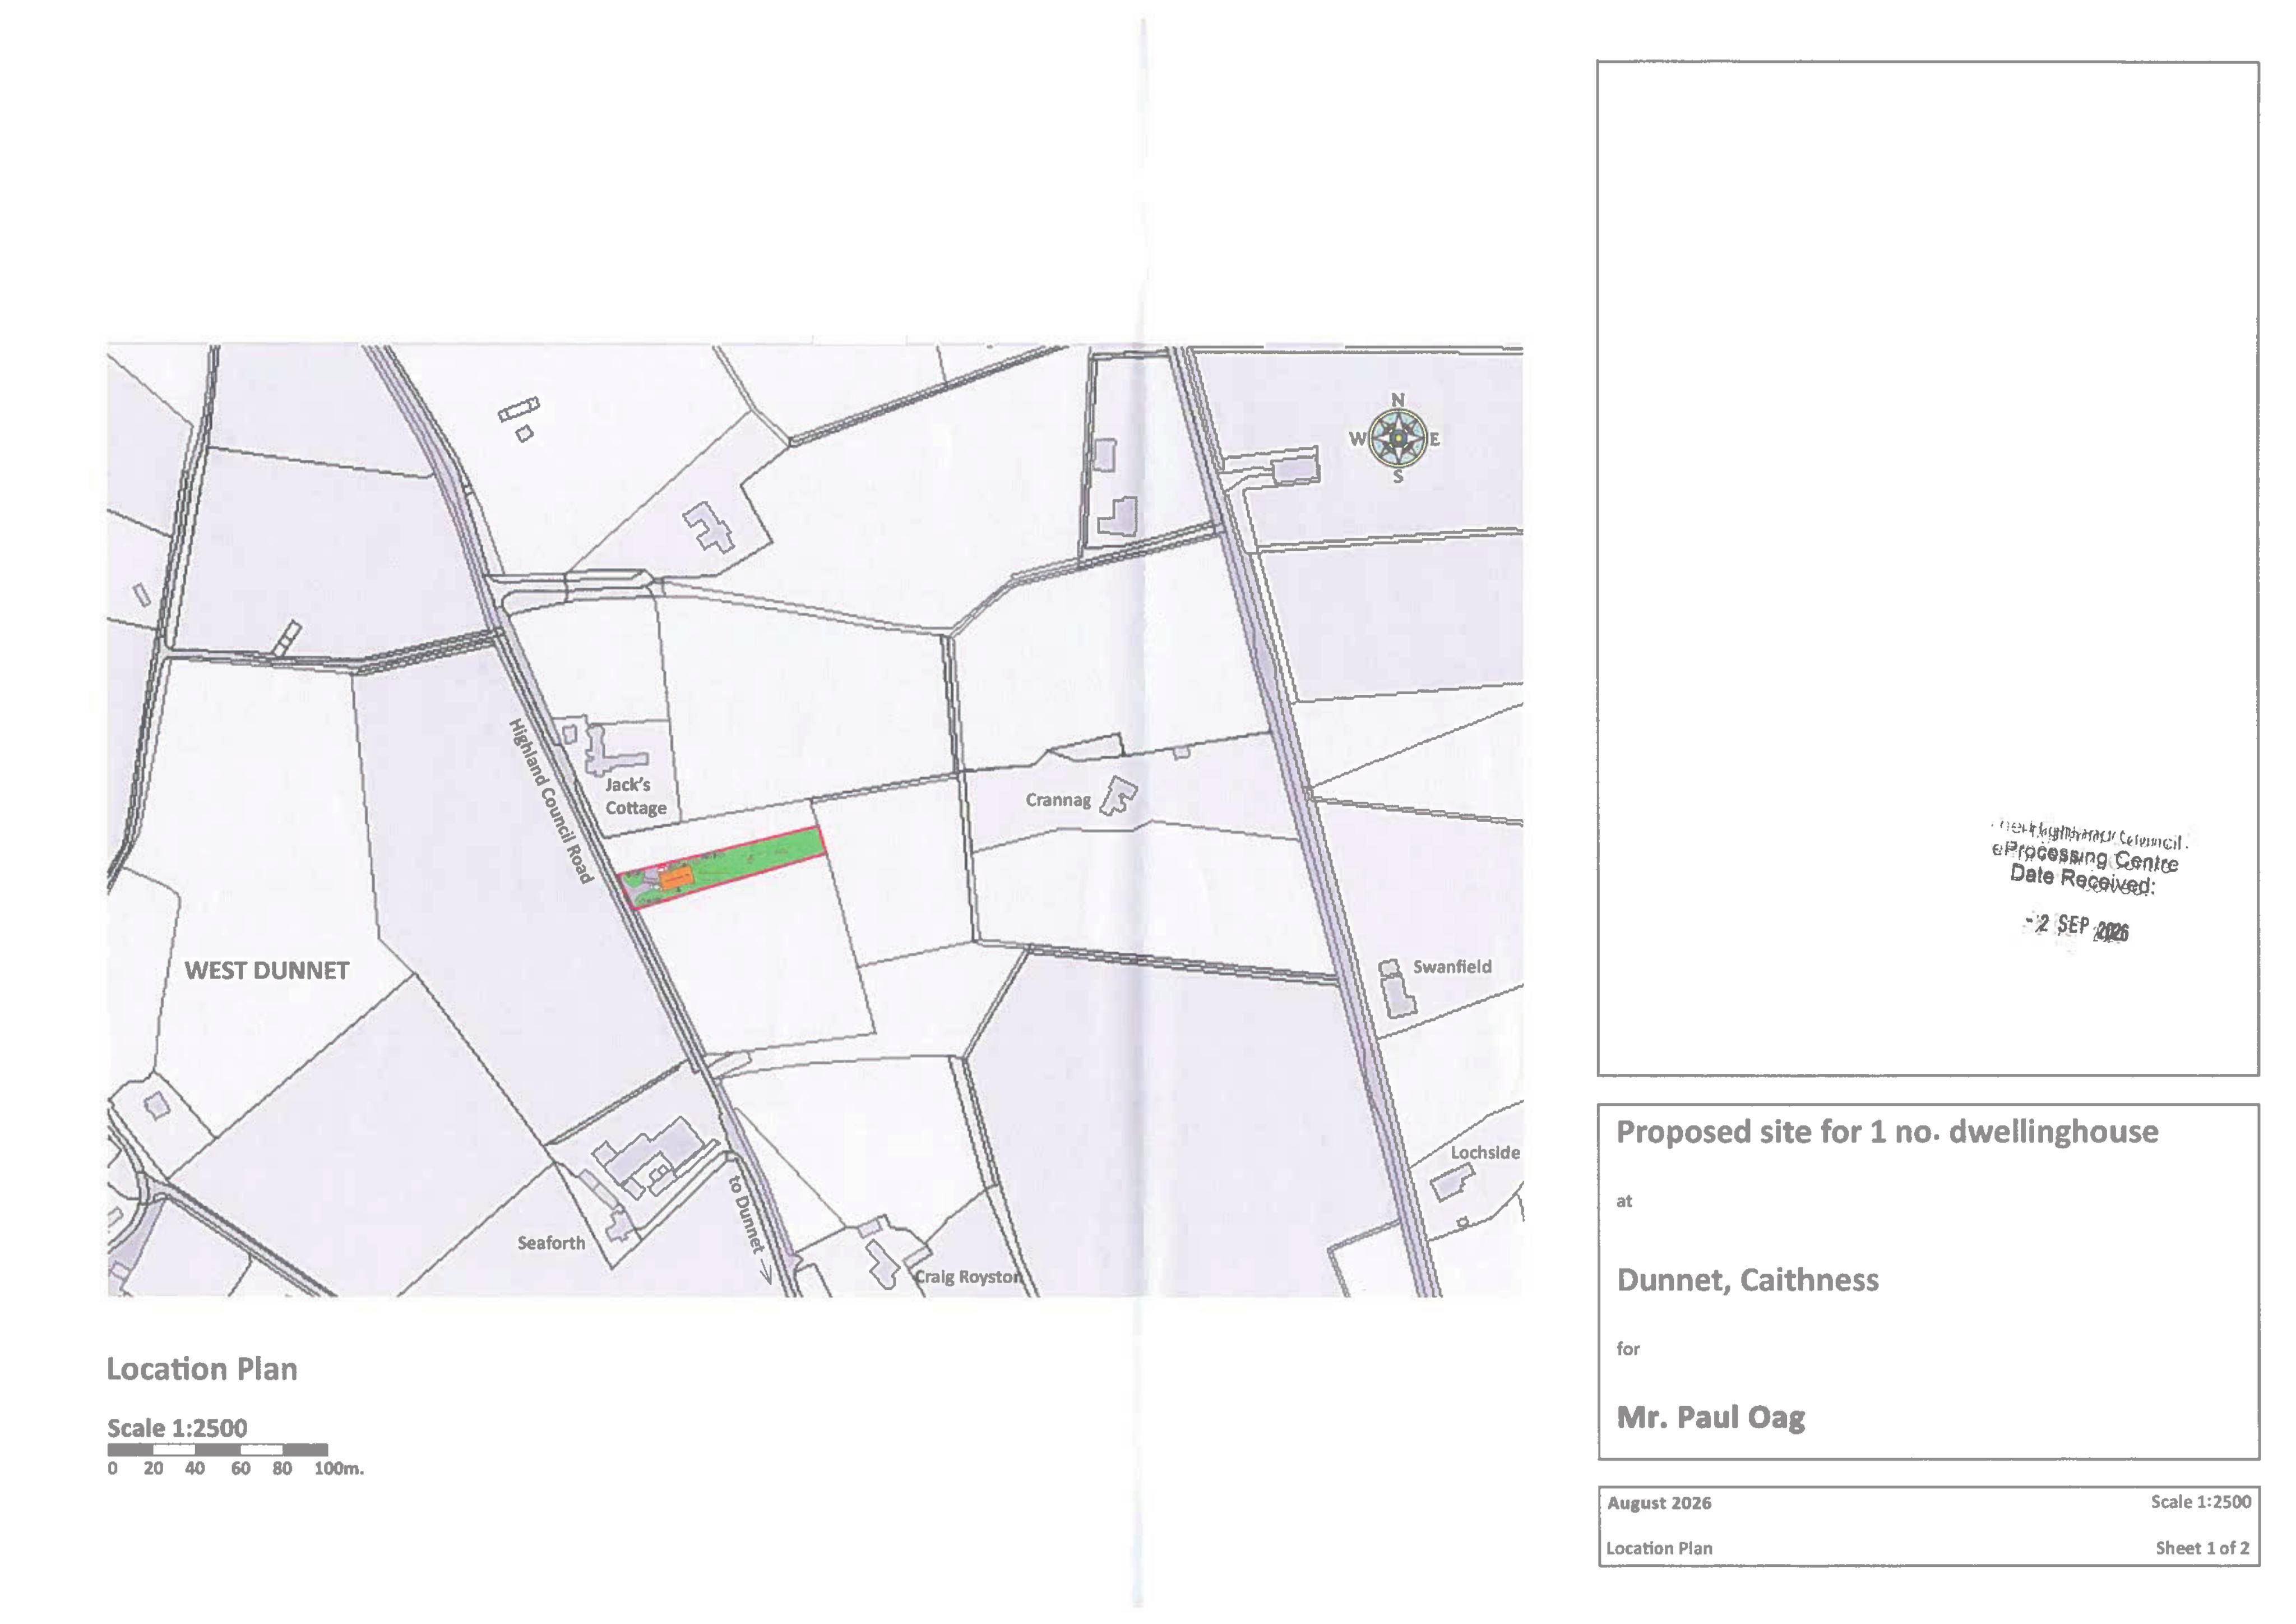Click the orange proposed house in site
This screenshot has height=1624, width=2296.
pyautogui.click(x=676, y=879)
